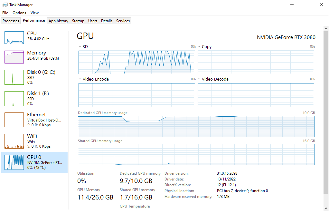Click the Utilisation 0% value
Viewport: 329px width, 214px height.
[x=82, y=181]
